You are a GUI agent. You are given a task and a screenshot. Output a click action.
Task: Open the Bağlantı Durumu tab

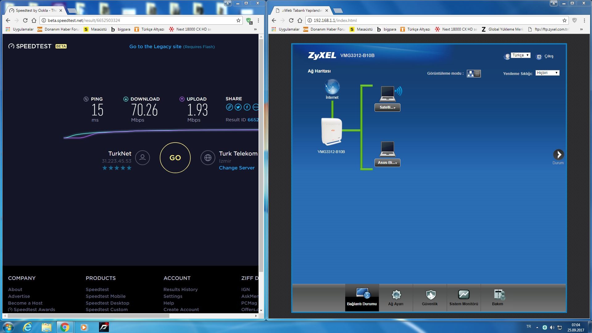362,298
